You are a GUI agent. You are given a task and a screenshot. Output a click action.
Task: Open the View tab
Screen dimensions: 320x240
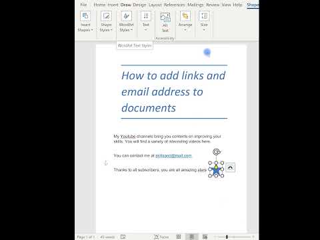[x=226, y=5]
